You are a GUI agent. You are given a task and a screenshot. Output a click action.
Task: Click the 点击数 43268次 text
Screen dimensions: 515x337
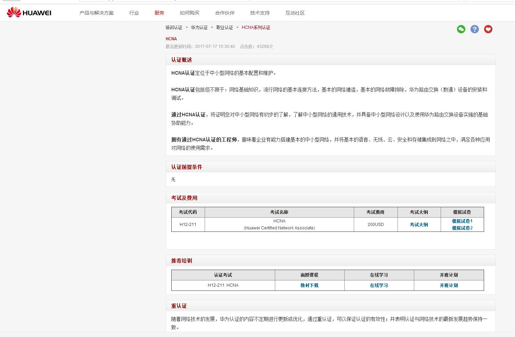point(256,47)
